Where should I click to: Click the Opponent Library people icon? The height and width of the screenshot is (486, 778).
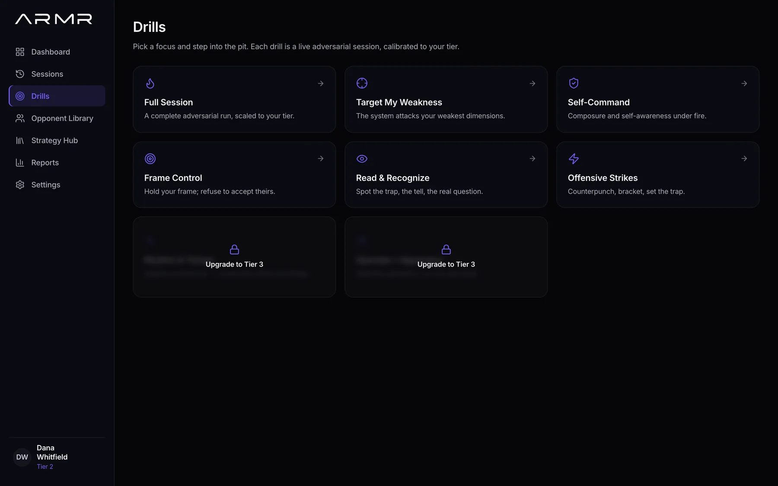pyautogui.click(x=20, y=118)
